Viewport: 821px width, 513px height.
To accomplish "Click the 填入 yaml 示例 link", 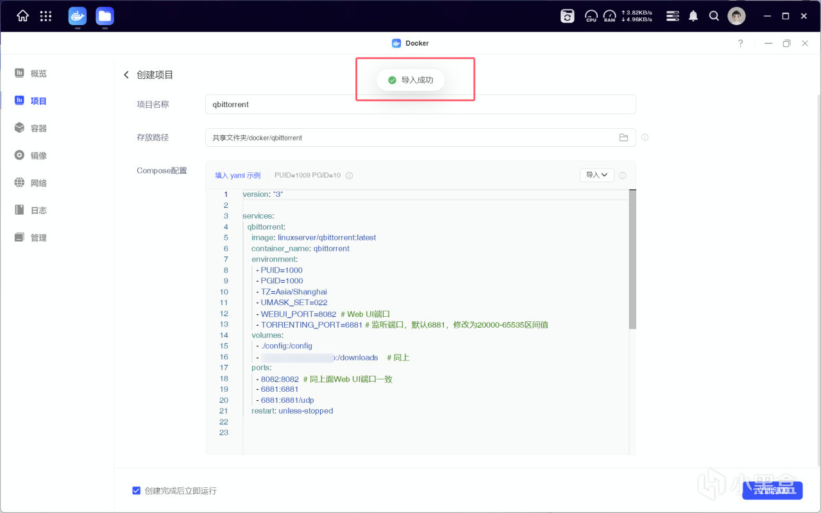I will pyautogui.click(x=238, y=175).
